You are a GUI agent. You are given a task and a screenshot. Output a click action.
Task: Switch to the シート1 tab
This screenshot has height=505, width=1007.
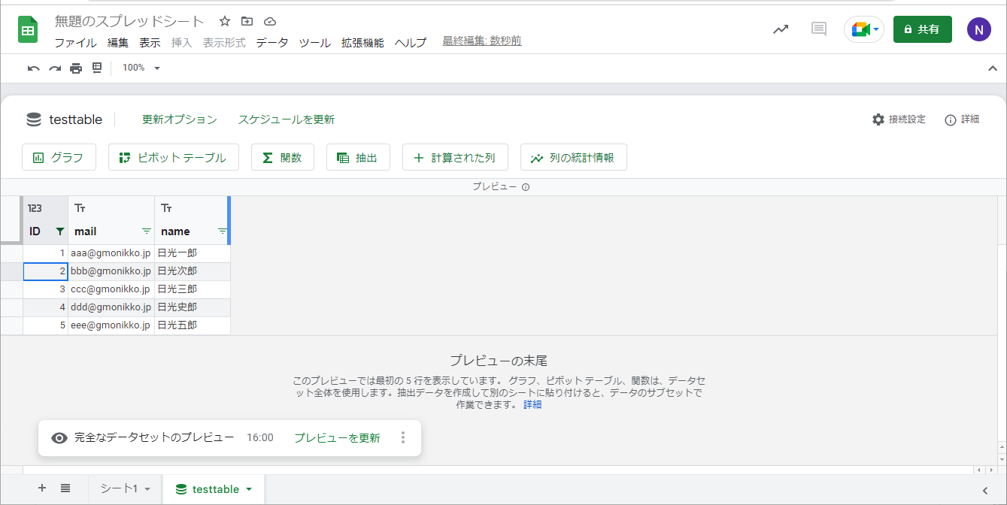[120, 488]
